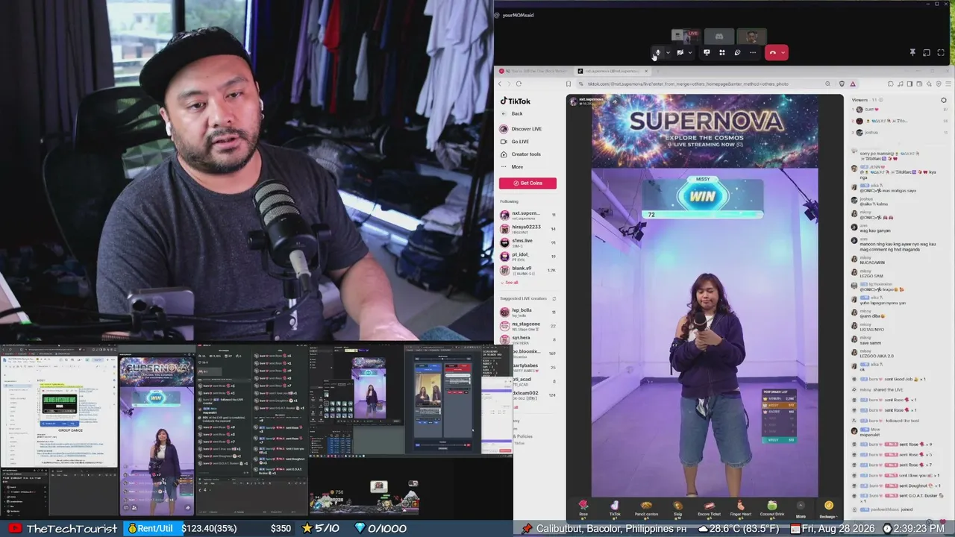Toggle the camera in the call controls
Screen dimensions: 955x537
coord(680,52)
